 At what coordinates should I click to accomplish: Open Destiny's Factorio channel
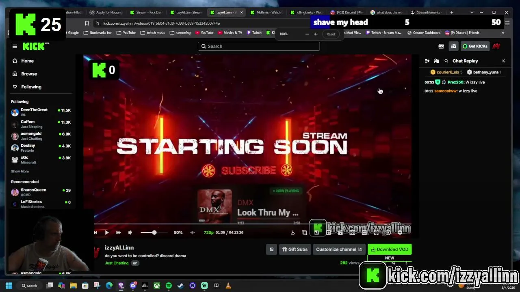[41, 148]
